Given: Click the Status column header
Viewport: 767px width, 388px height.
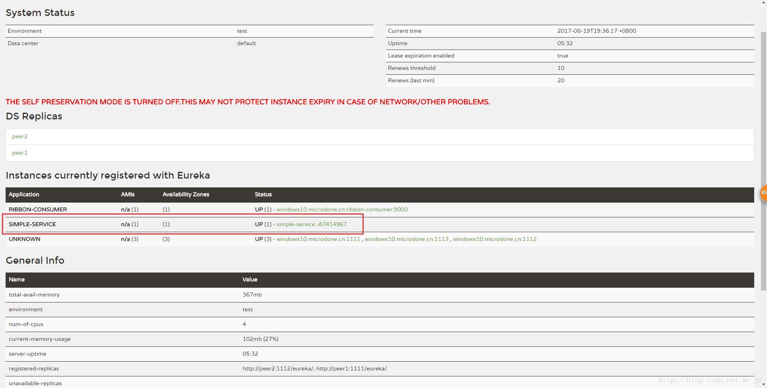Looking at the screenshot, I should 263,195.
